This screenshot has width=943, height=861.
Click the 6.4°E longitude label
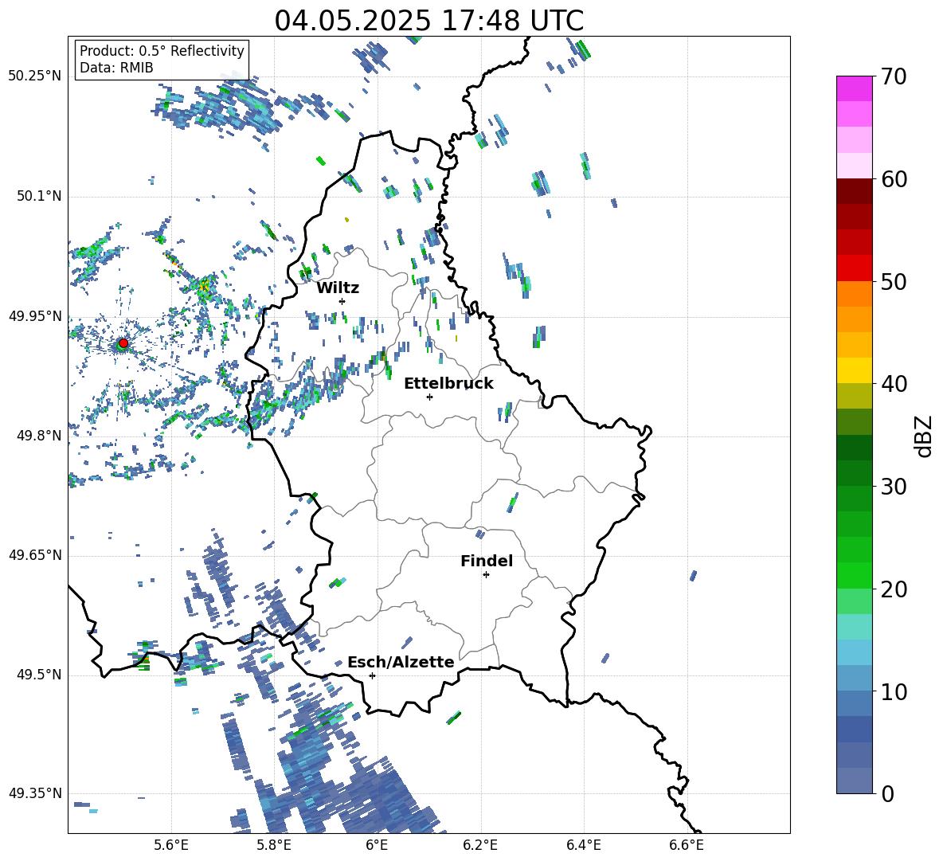[583, 845]
